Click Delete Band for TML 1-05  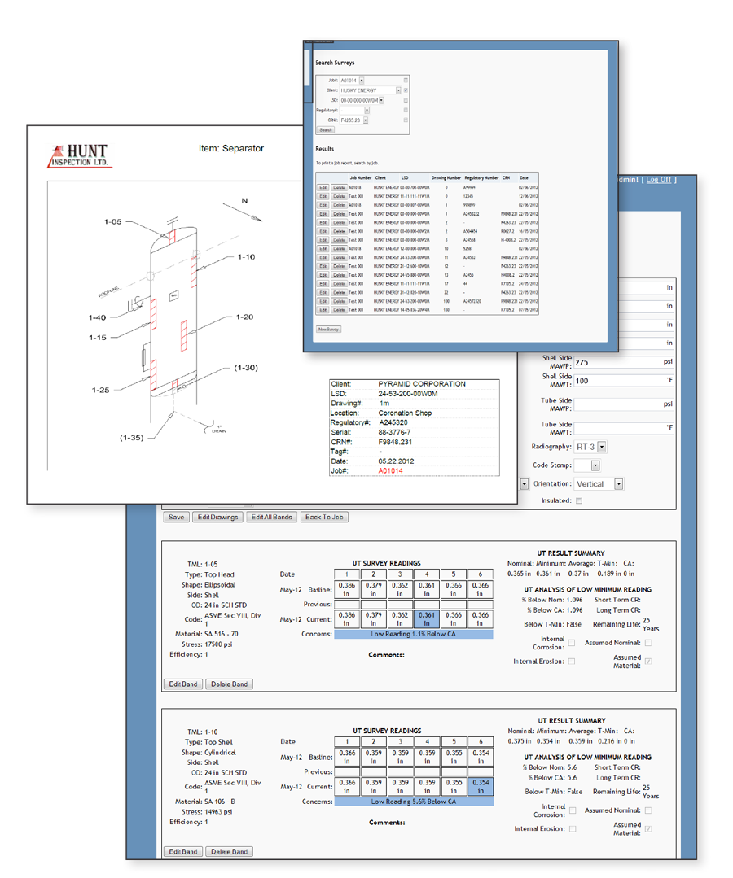(x=229, y=684)
